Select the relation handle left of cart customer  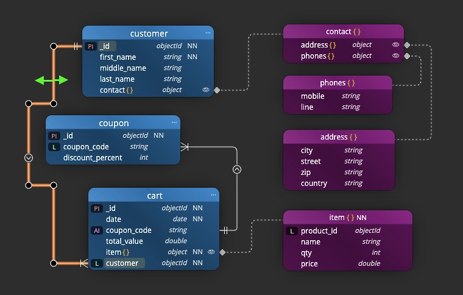[54, 263]
